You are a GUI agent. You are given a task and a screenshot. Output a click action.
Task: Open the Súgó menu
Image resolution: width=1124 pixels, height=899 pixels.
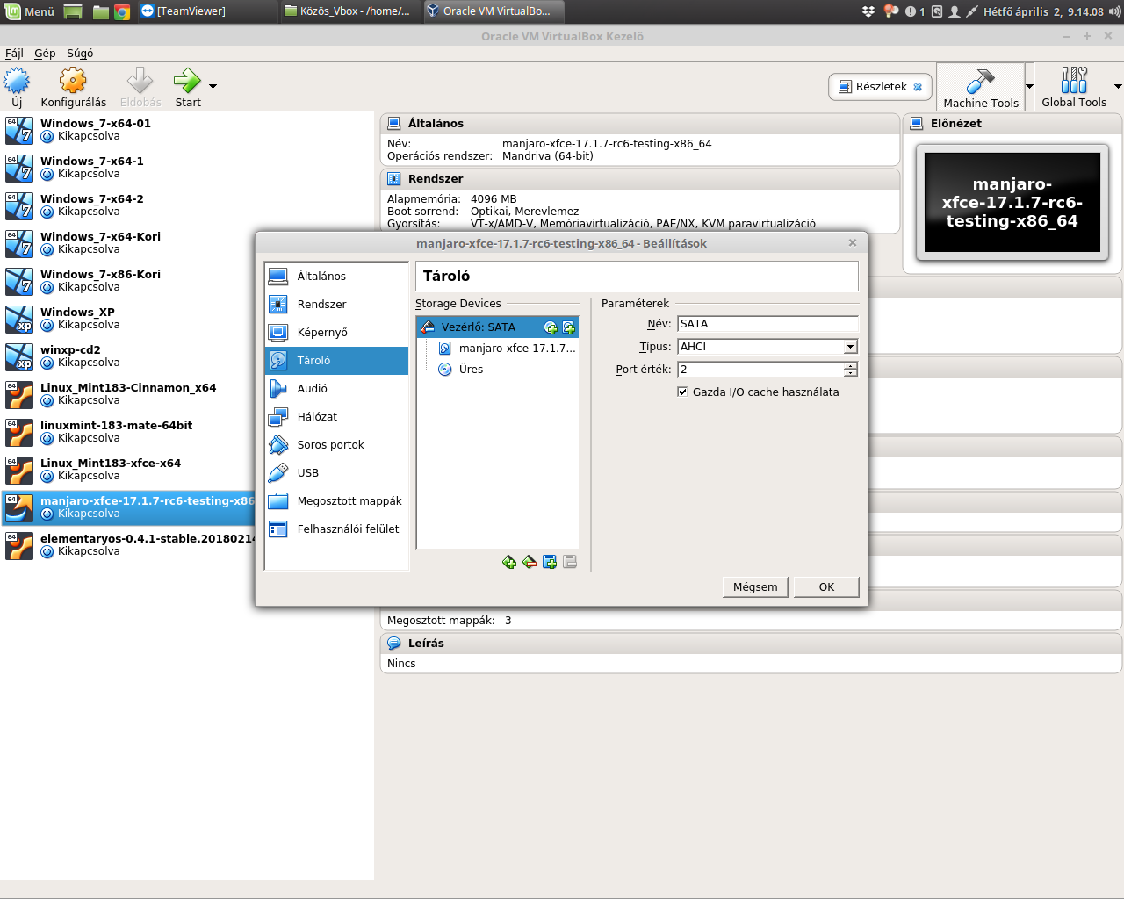tap(80, 54)
